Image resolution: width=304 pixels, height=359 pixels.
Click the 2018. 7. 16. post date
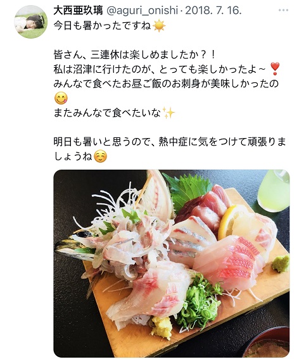(x=213, y=11)
